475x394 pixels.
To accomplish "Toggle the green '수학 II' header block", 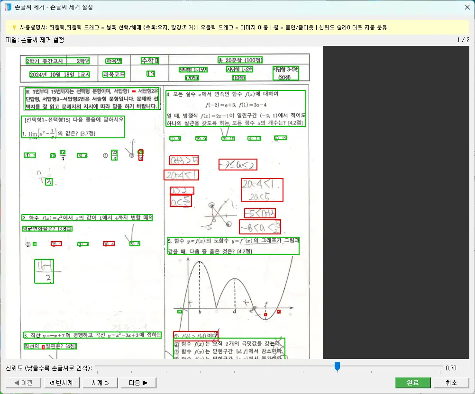I will [150, 60].
